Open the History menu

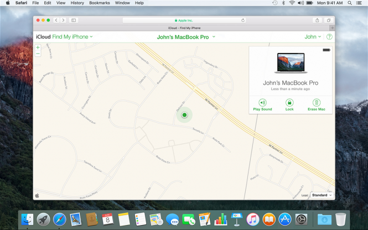coord(77,3)
